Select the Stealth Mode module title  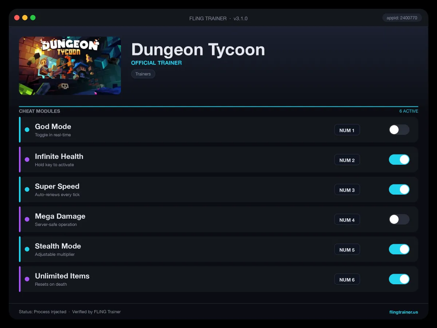pos(58,246)
